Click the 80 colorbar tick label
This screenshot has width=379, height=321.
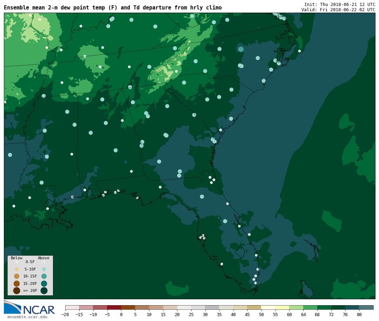point(359,314)
